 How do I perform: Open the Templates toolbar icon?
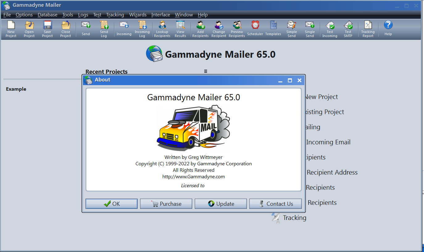click(273, 29)
